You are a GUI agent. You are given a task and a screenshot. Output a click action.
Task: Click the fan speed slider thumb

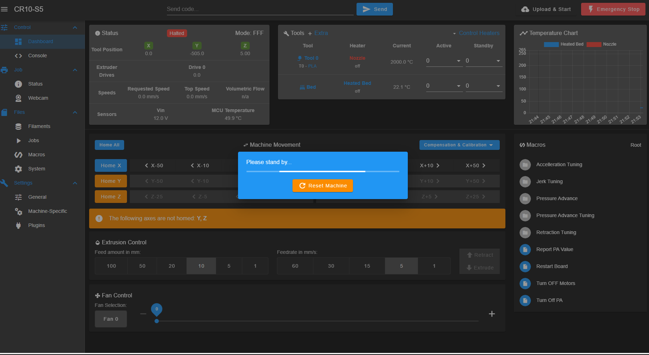coord(157,321)
